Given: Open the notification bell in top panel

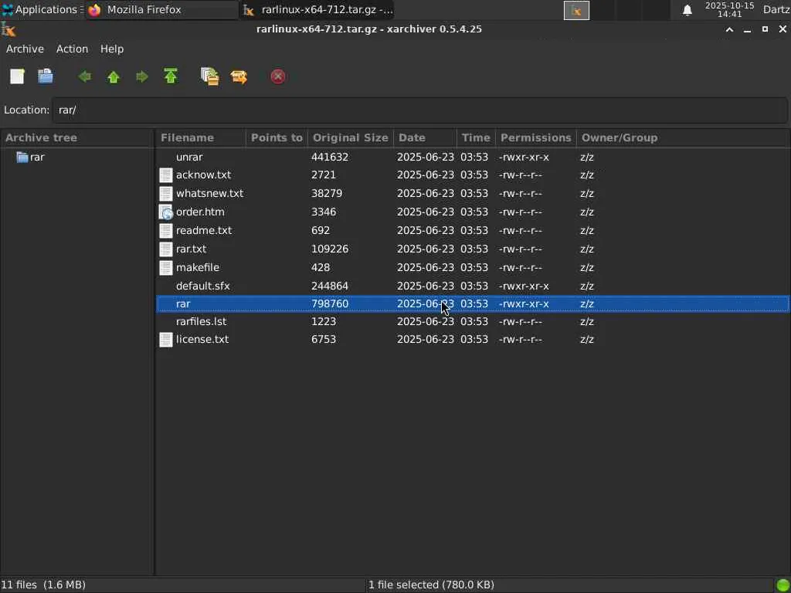Looking at the screenshot, I should [x=687, y=10].
